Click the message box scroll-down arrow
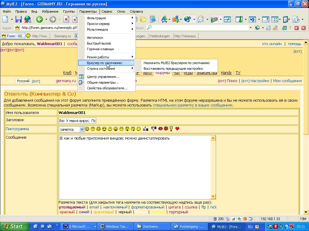This screenshot has width=309, height=231. (213, 196)
